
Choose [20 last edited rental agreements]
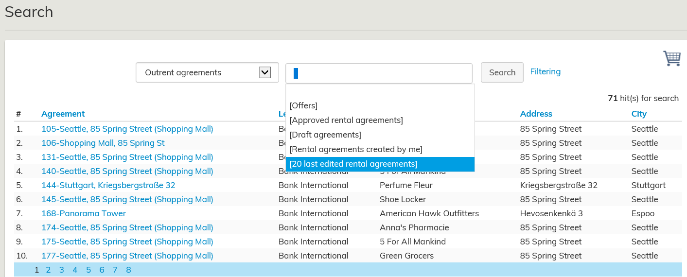pos(353,164)
